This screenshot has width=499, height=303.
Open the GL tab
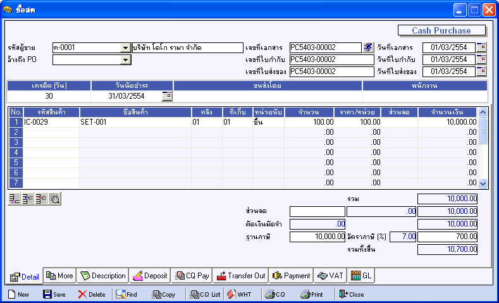click(x=364, y=276)
